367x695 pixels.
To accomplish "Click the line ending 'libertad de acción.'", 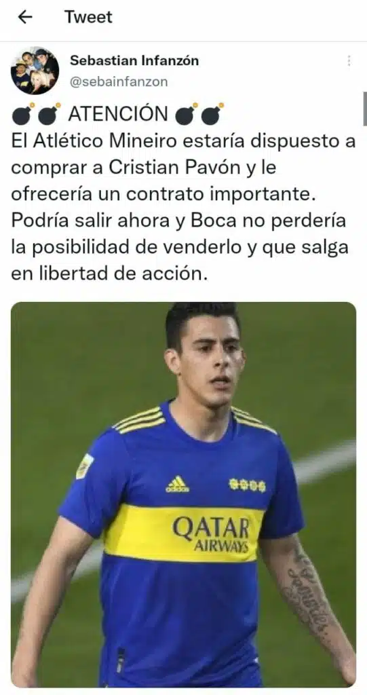I will (x=109, y=274).
